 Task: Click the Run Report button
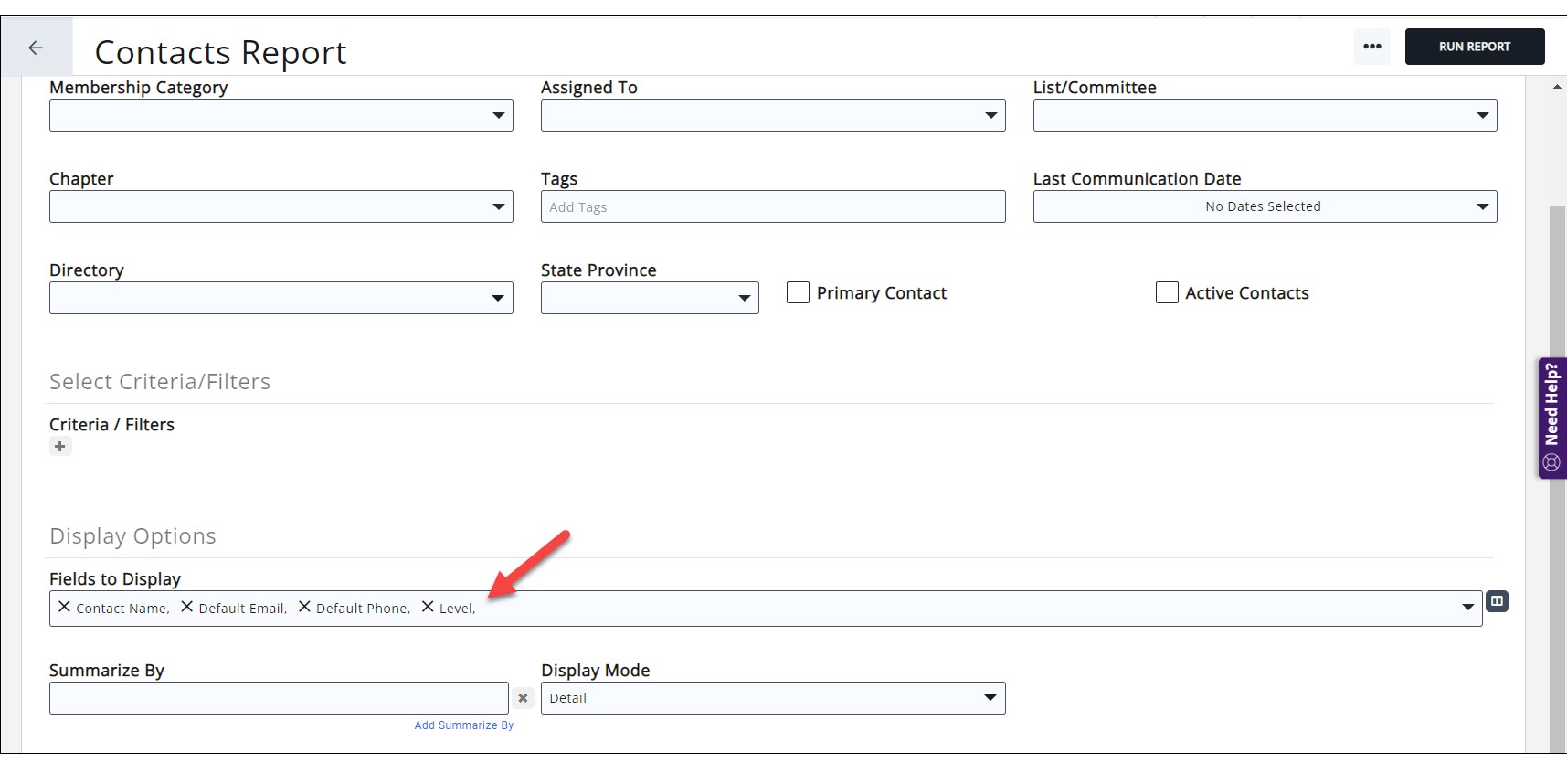(1474, 47)
